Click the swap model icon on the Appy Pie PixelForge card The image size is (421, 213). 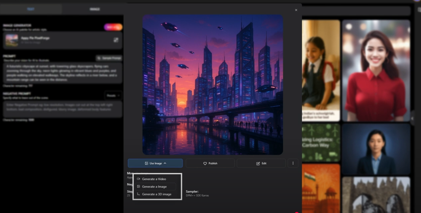(116, 40)
